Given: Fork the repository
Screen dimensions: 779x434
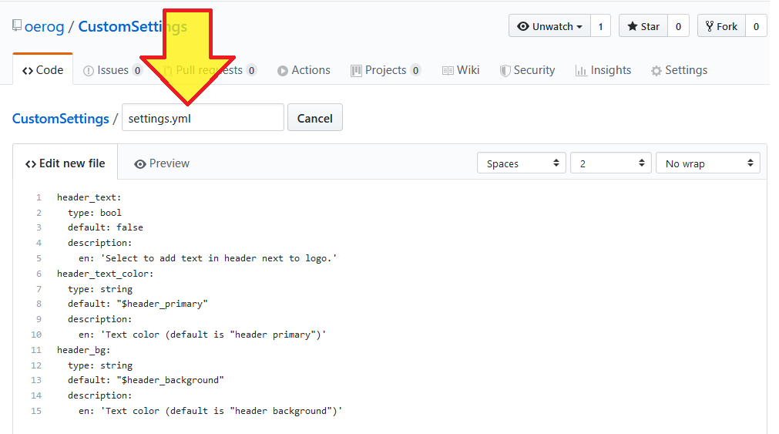Looking at the screenshot, I should 721,26.
